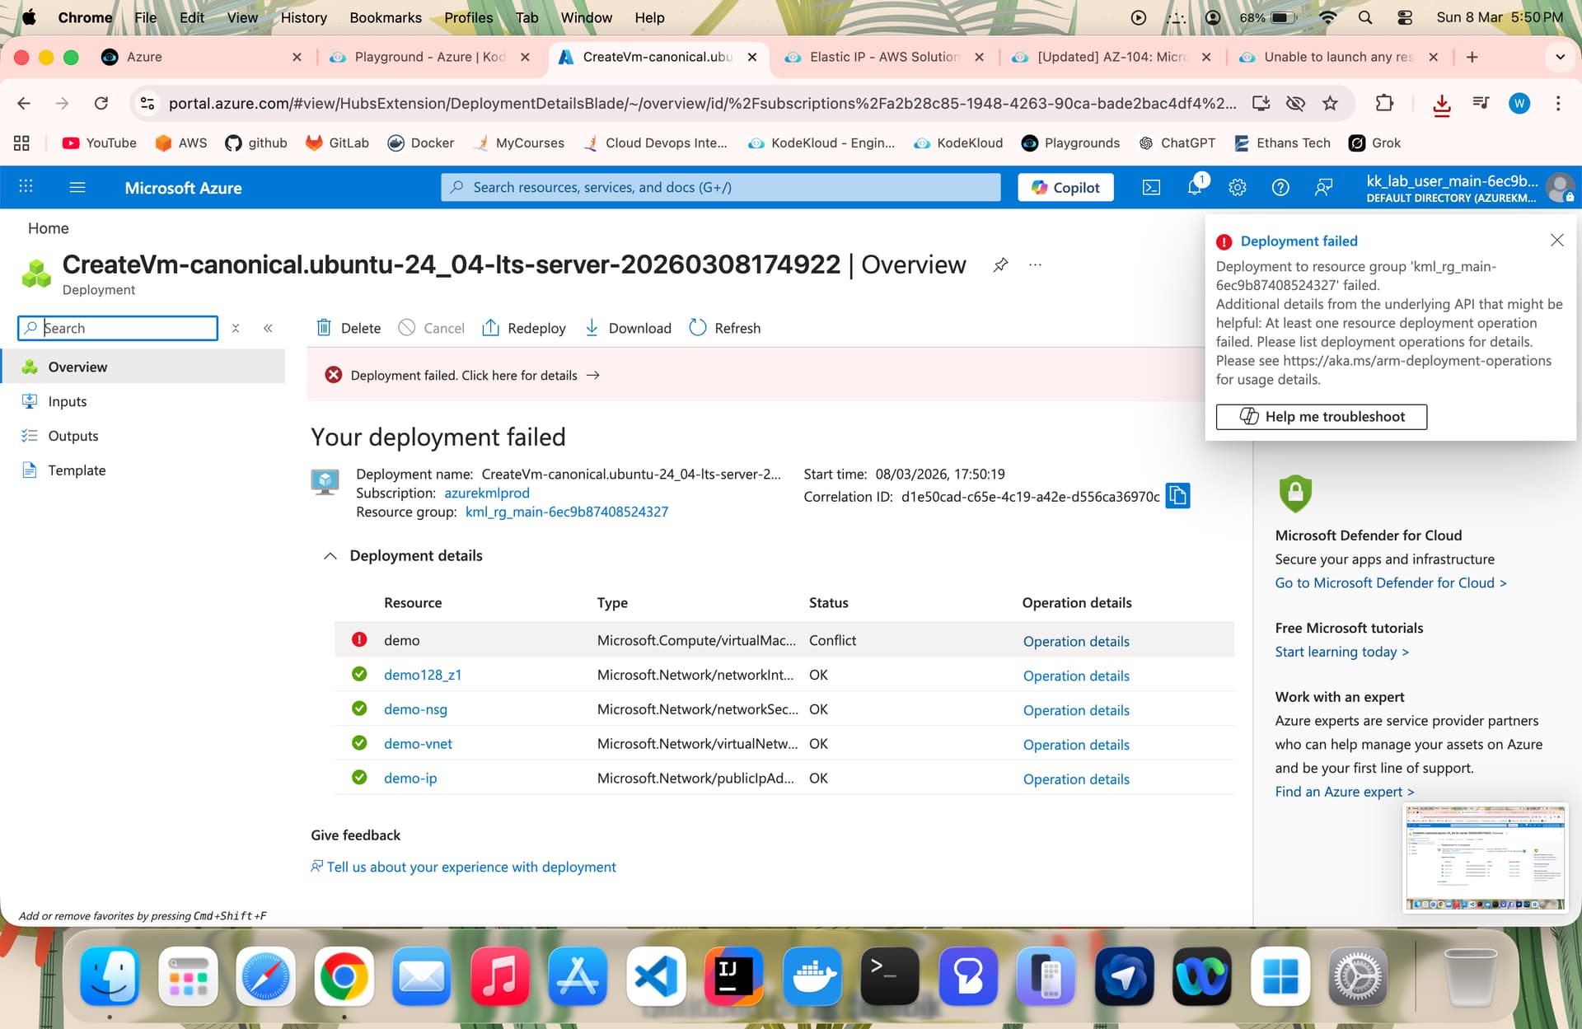Screen dimensions: 1582x1029
Task: Click the Help me troubleshoot button
Action: (1321, 417)
